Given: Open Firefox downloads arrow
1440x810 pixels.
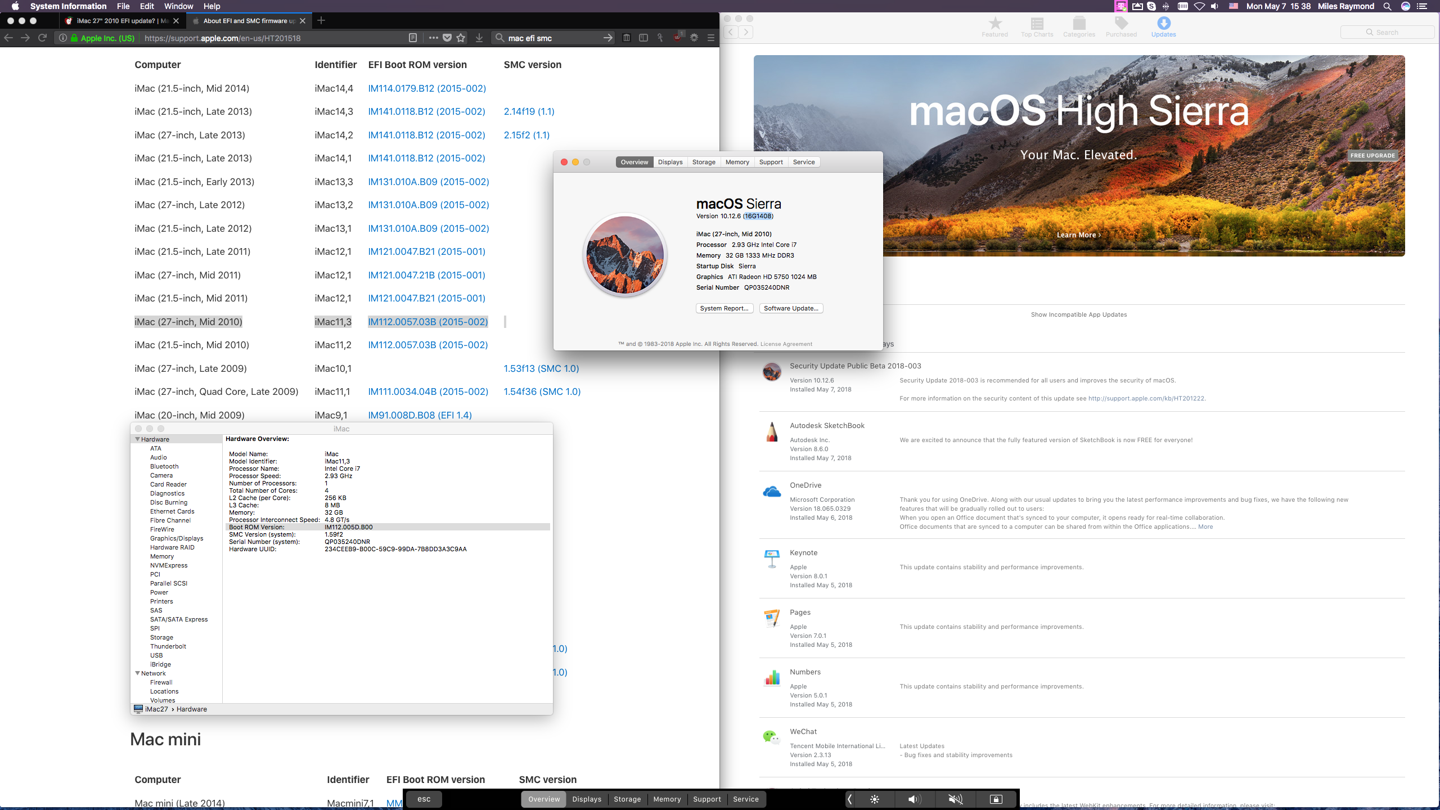Looking at the screenshot, I should pyautogui.click(x=479, y=38).
